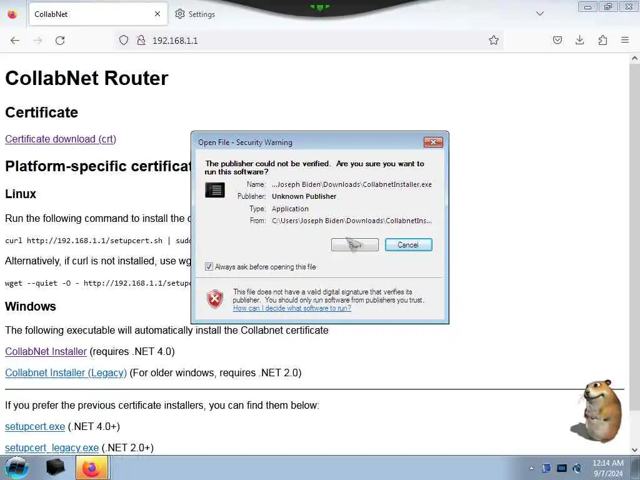This screenshot has width=640, height=480.
Task: Click the forward navigation arrow
Action: click(37, 41)
